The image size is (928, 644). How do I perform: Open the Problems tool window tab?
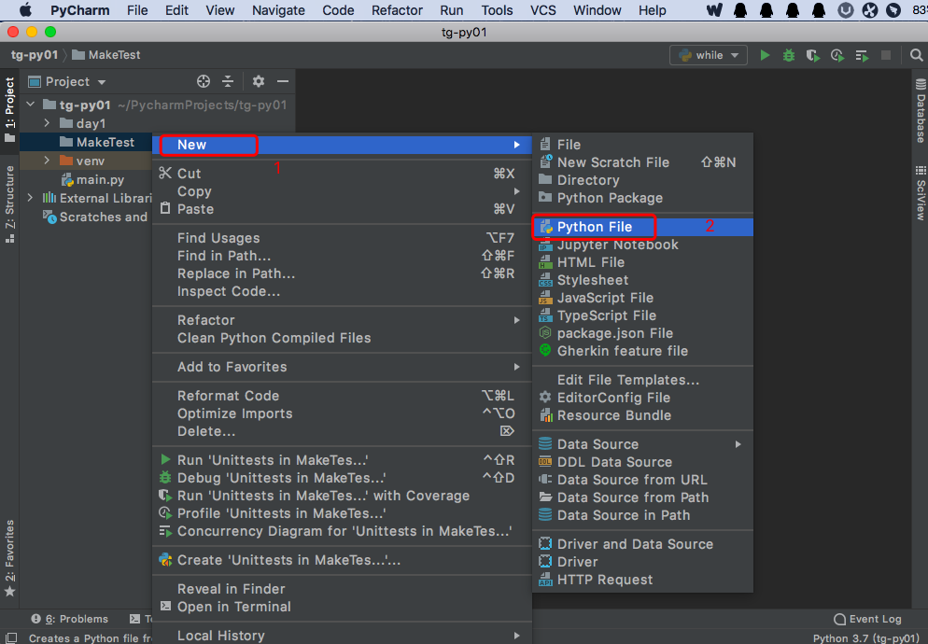click(70, 619)
